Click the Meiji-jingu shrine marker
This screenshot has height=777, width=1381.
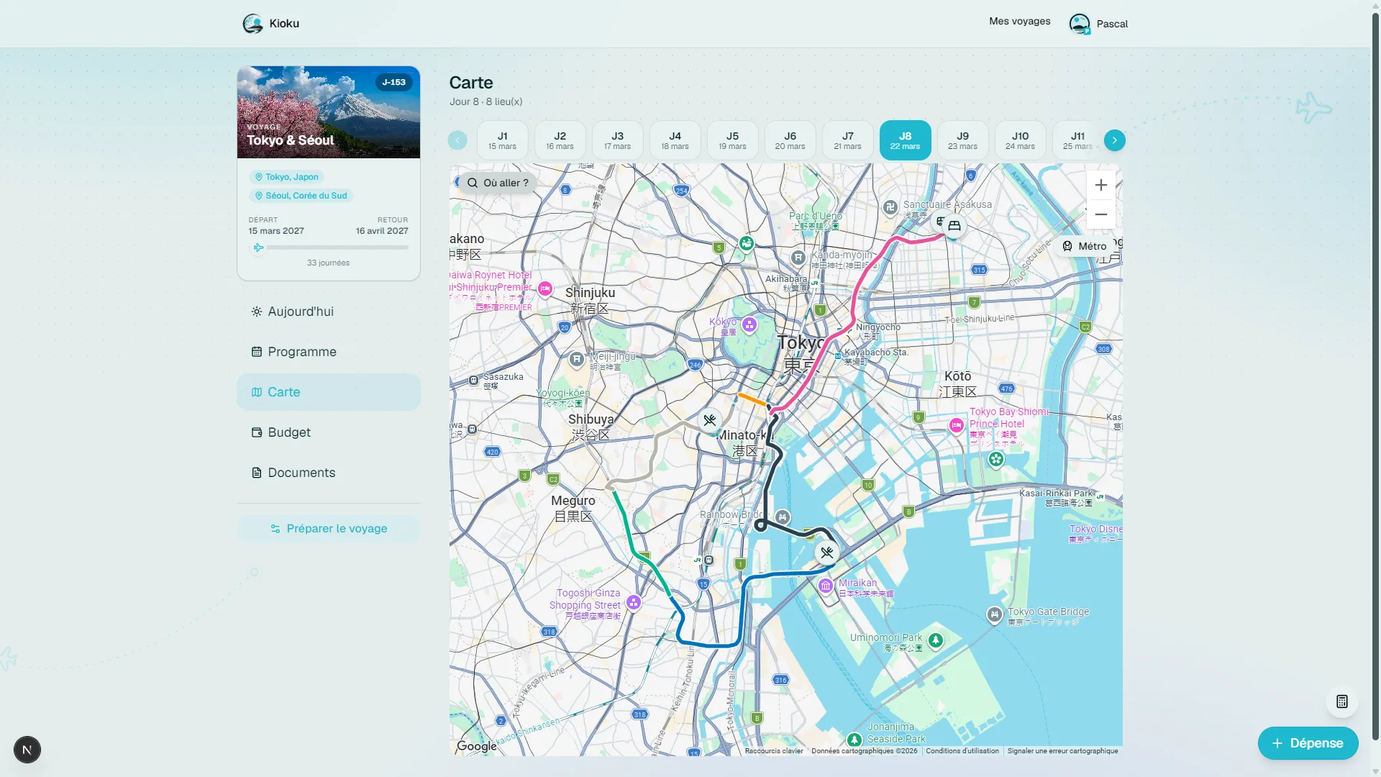coord(577,358)
